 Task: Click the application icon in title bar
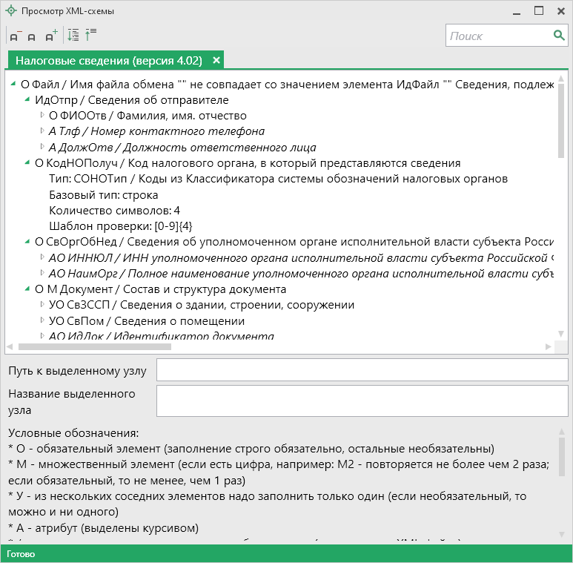pos(10,11)
